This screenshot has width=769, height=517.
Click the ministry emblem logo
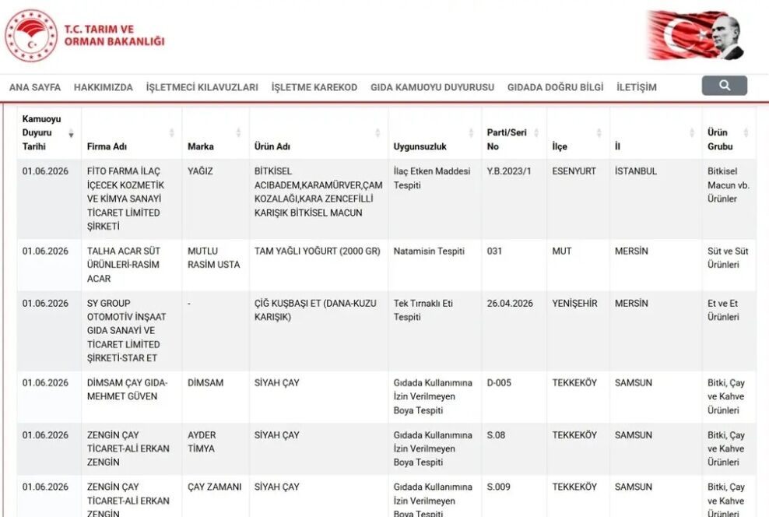31,36
